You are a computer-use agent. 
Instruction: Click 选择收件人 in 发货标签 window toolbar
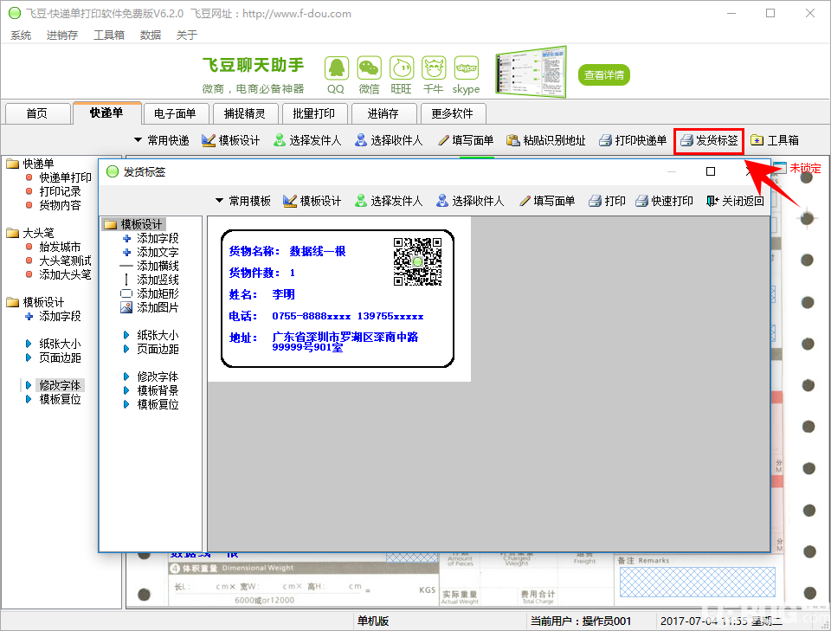point(470,201)
